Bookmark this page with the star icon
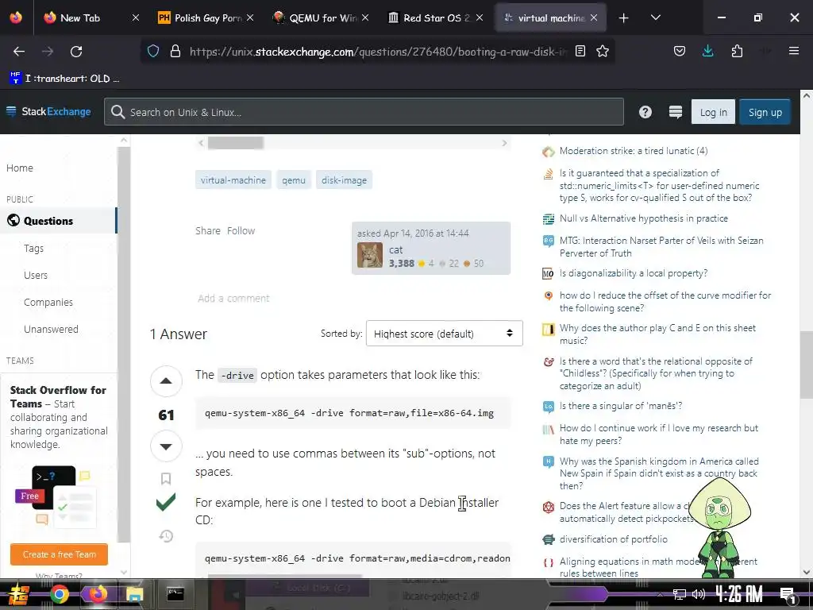 [x=603, y=52]
